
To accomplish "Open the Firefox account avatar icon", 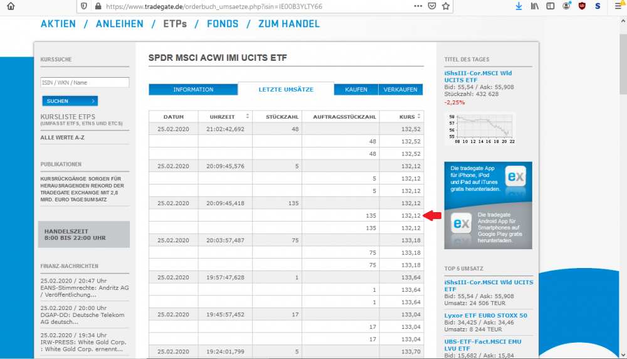I will pyautogui.click(x=567, y=6).
